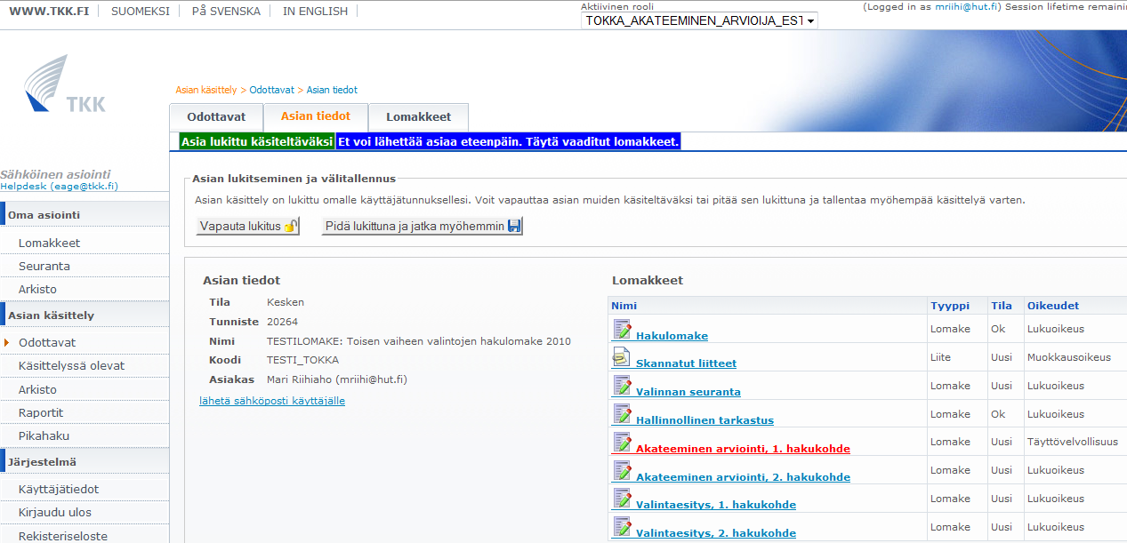Image resolution: width=1127 pixels, height=543 pixels.
Task: Open the Hakulomake form link
Action: [672, 336]
